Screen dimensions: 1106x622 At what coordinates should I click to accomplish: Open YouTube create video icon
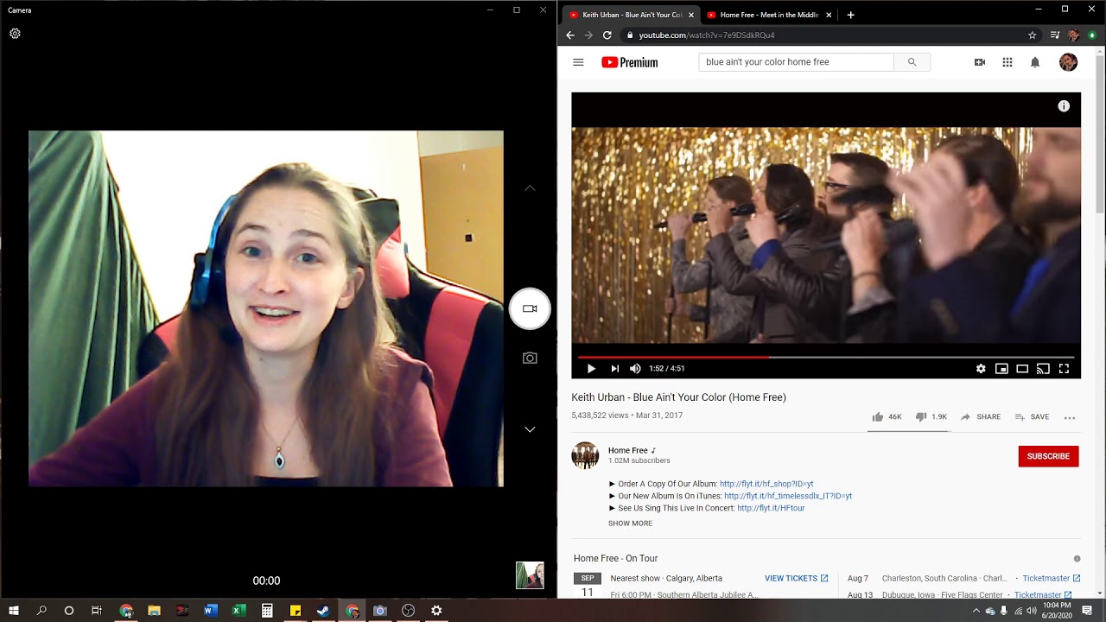(x=980, y=62)
